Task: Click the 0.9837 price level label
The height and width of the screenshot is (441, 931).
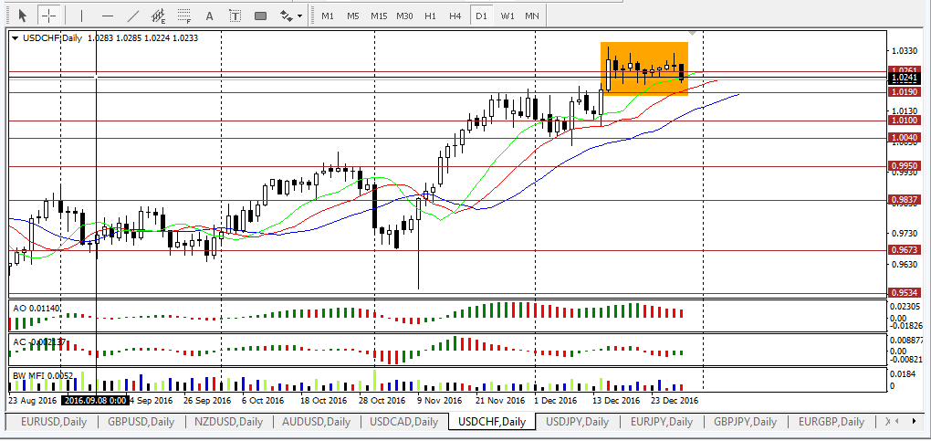Action: tap(905, 200)
